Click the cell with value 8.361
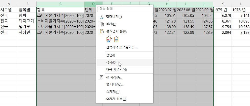This screenshot has height=106, width=250. [222, 21]
